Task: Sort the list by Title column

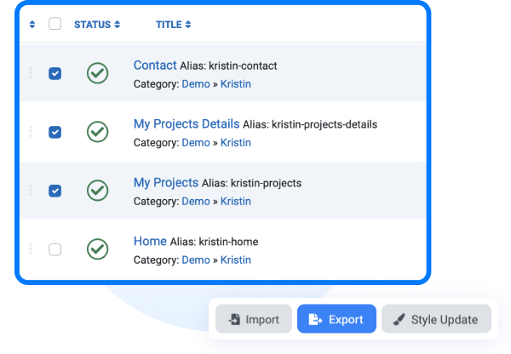Action: (x=173, y=25)
